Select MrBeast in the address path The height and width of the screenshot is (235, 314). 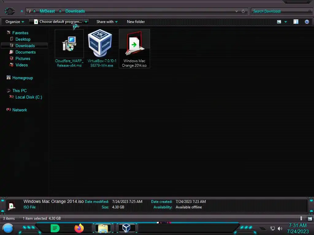(x=47, y=11)
